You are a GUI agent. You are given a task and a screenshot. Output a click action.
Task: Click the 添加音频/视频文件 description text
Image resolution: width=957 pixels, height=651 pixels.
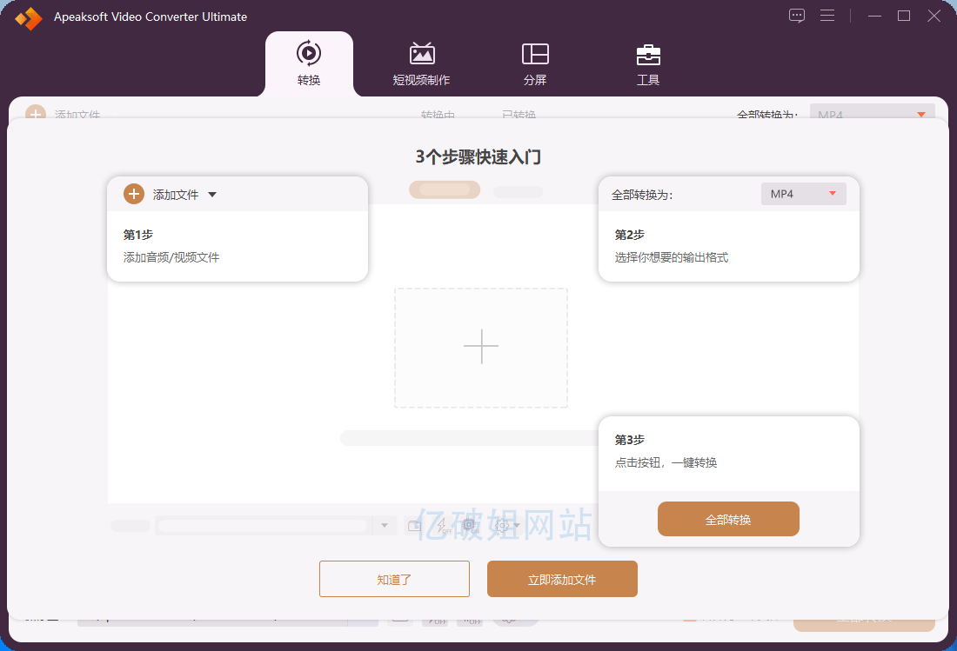tap(171, 257)
